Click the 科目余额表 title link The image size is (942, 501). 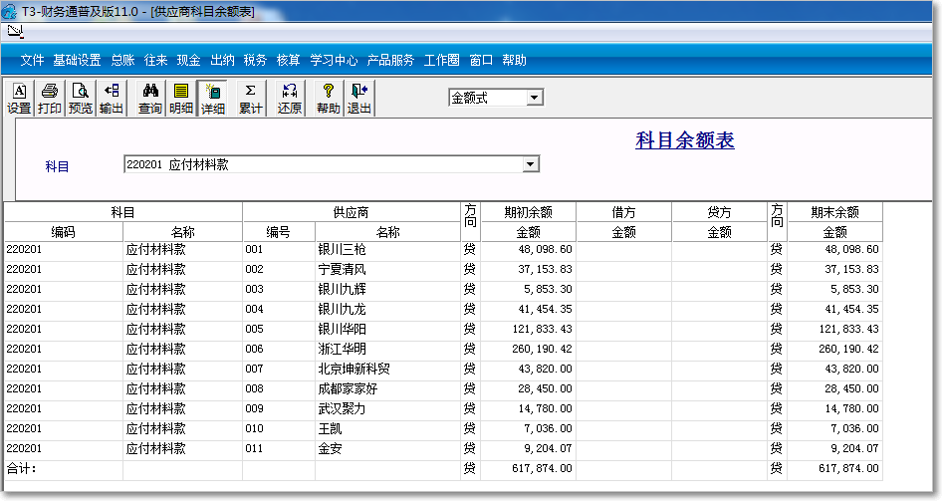[685, 140]
